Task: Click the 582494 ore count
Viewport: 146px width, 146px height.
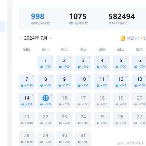Action: click(122, 17)
